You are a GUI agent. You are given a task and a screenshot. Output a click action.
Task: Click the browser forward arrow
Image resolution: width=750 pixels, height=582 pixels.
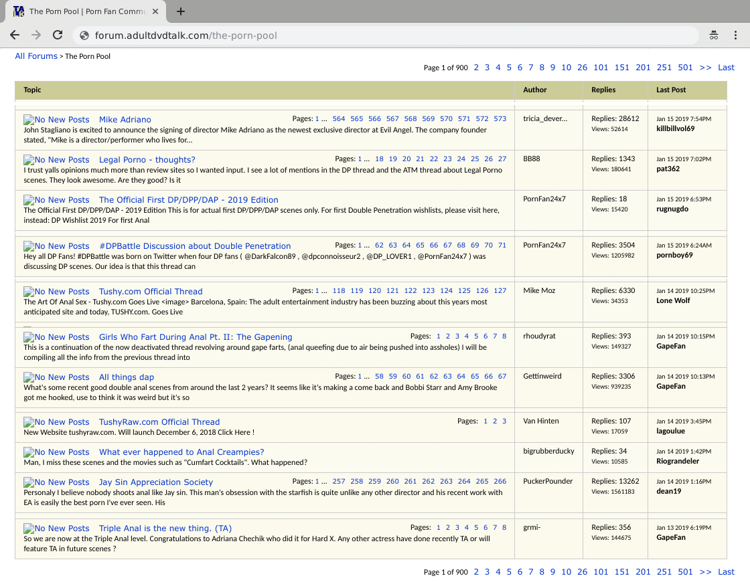36,35
